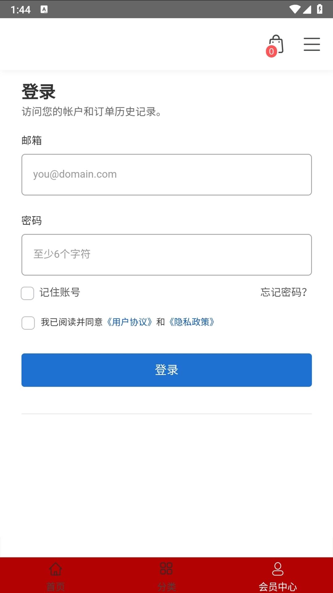Check the agreement to terms checkbox

[x=28, y=323]
